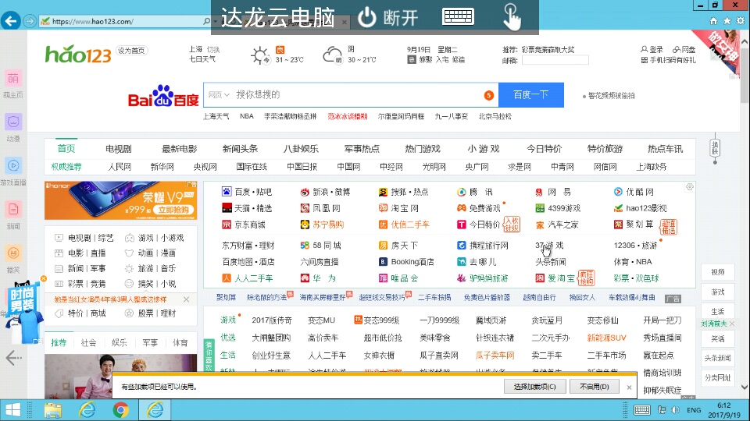This screenshot has height=421, width=750.
Task: Open the address bar dropdown arrow
Action: tap(216, 22)
